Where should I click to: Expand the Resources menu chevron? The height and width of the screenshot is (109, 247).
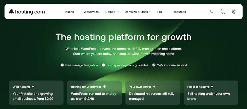[189, 12]
